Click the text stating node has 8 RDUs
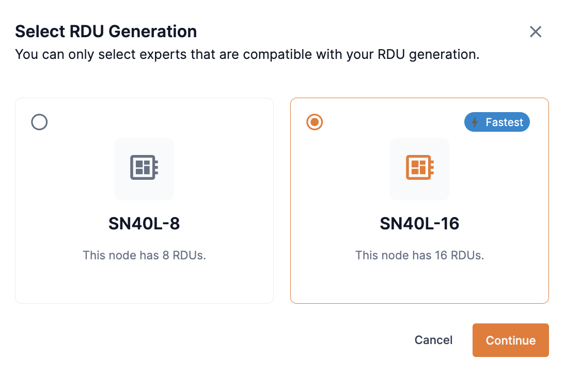 [x=144, y=255]
